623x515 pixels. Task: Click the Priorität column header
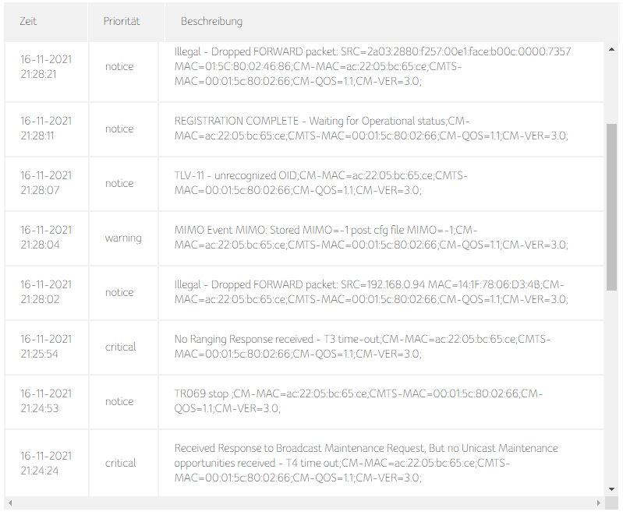tap(122, 22)
